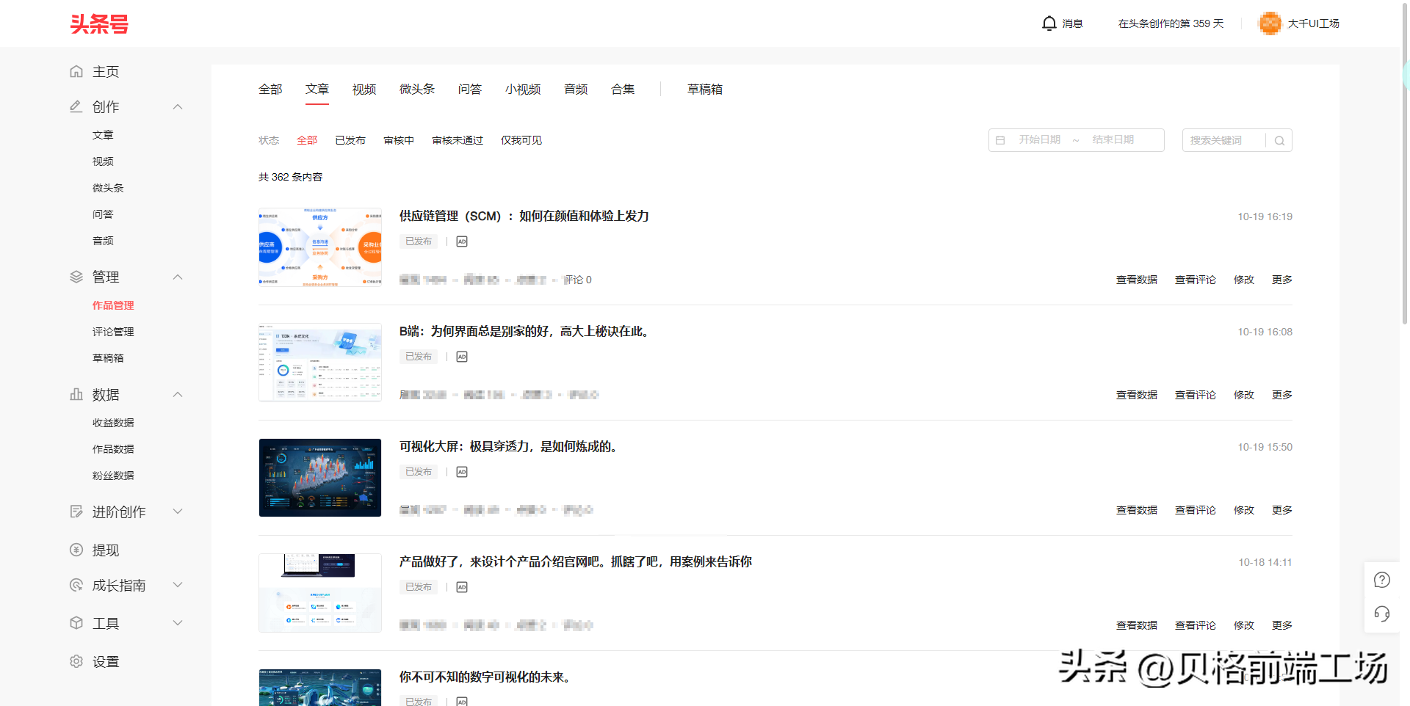Collapse the 数据 section
Image resolution: width=1410 pixels, height=706 pixels.
point(178,395)
